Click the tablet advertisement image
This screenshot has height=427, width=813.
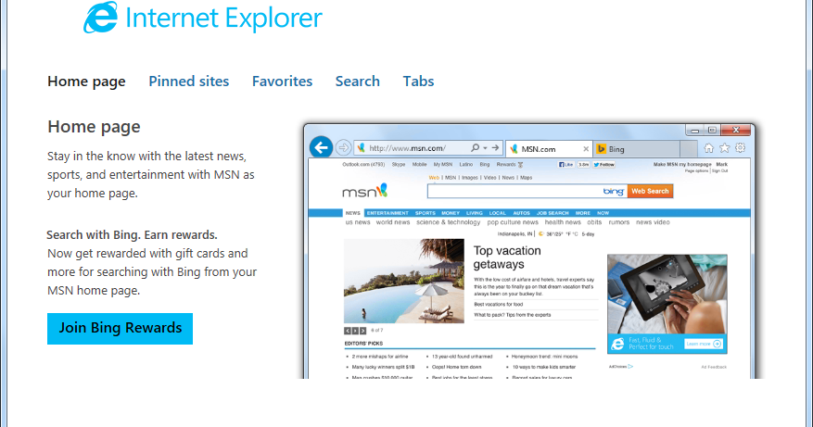point(667,304)
